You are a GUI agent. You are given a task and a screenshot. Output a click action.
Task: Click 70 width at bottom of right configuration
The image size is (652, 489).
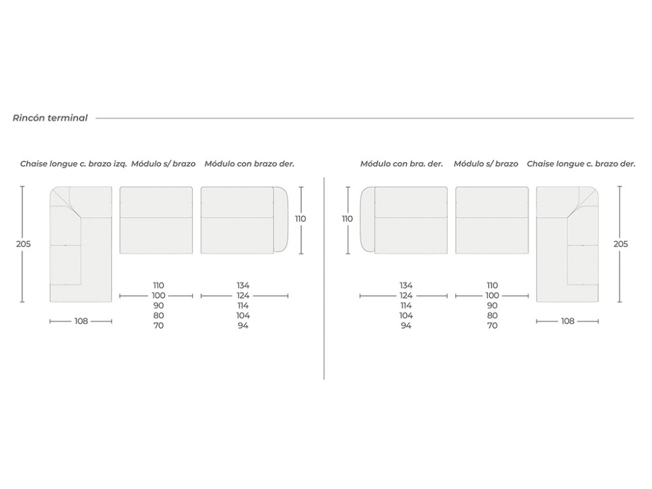[492, 325]
